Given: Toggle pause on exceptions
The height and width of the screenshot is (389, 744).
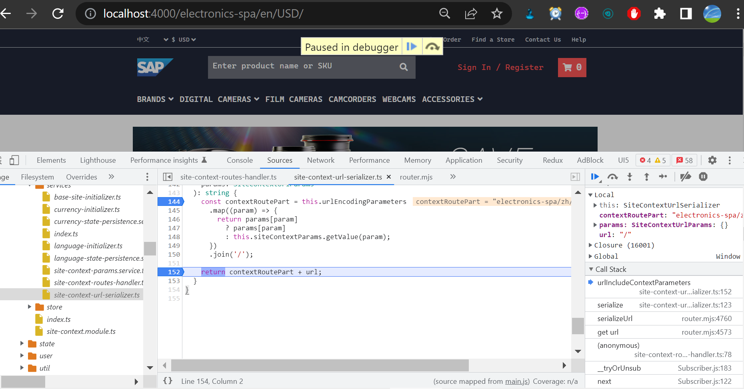Looking at the screenshot, I should (x=703, y=176).
